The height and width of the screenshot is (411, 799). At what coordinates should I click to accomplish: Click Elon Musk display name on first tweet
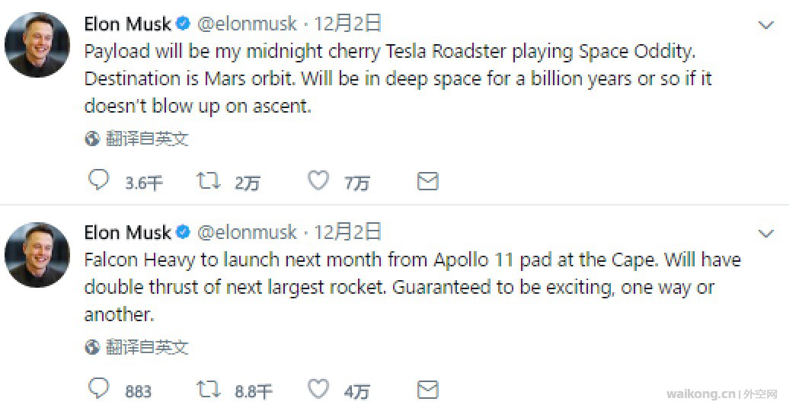pyautogui.click(x=127, y=24)
